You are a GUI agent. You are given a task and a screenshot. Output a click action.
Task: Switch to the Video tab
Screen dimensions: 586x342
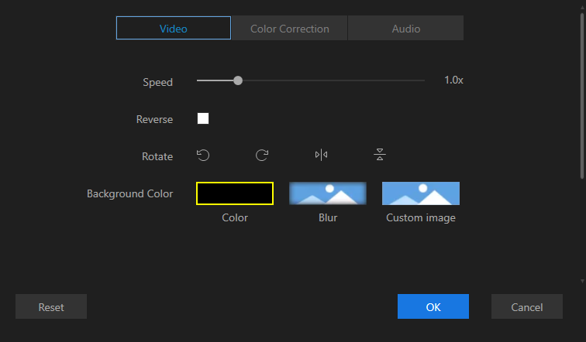[174, 29]
